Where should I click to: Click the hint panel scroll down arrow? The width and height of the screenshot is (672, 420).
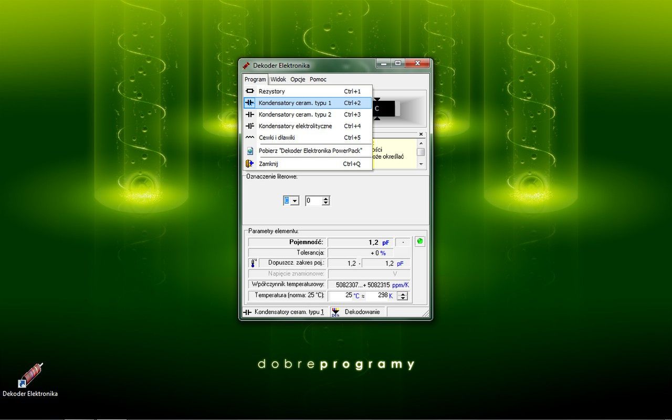(x=421, y=164)
